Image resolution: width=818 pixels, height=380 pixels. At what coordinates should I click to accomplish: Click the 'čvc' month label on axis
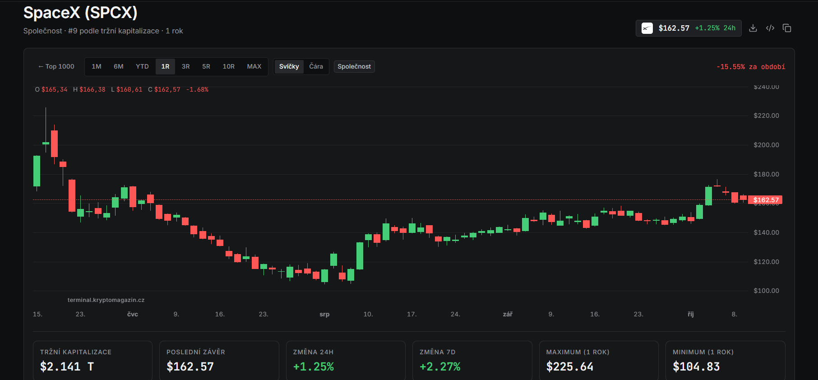click(x=133, y=314)
